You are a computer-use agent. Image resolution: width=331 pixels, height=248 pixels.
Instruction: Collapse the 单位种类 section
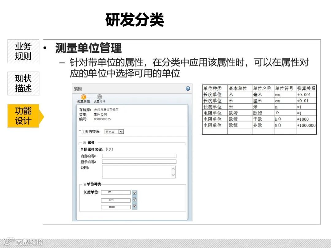click(x=85, y=185)
